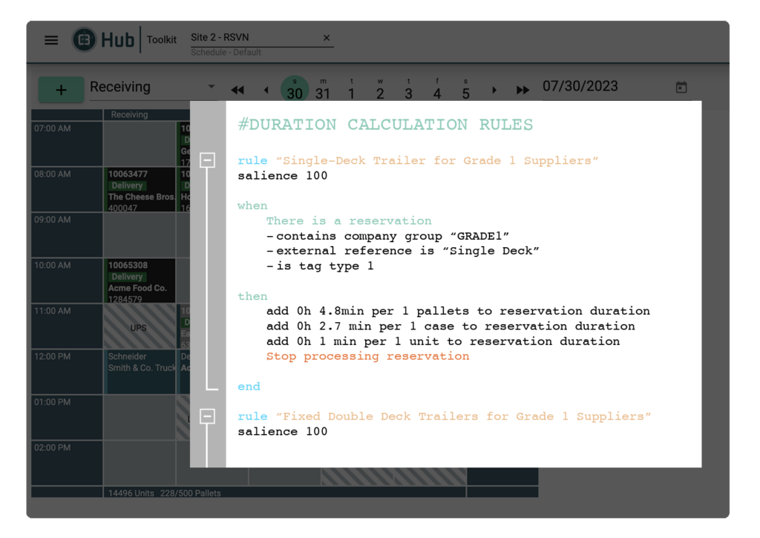This screenshot has height=538, width=760.
Task: Click the Toolkit label
Action: 161,40
